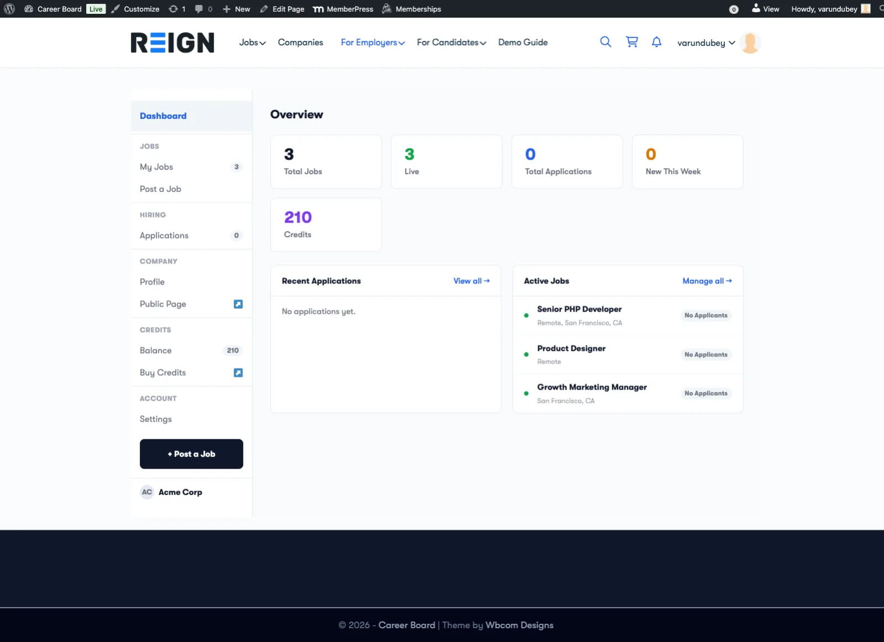Viewport: 884px width, 642px height.
Task: Click the search magnifier icon
Action: pyautogui.click(x=606, y=42)
